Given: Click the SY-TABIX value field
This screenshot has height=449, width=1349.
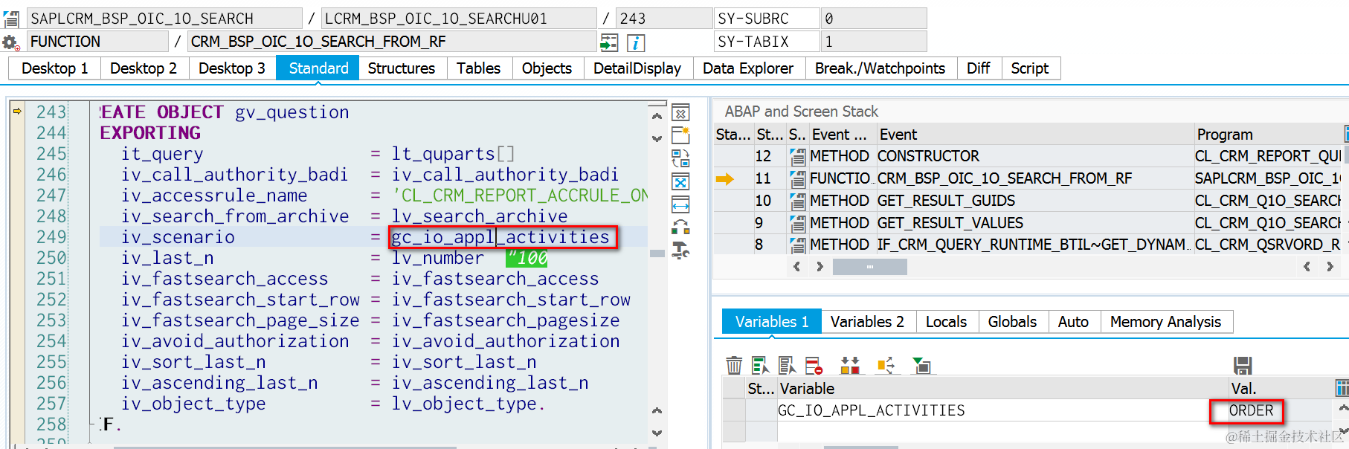Looking at the screenshot, I should tap(874, 42).
